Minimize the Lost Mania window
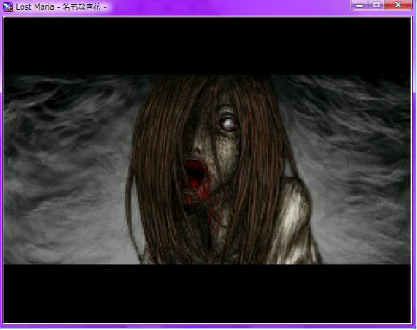Viewport: 417px width, 330px height. coord(359,5)
